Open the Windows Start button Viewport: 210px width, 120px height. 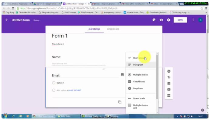tap(5, 116)
